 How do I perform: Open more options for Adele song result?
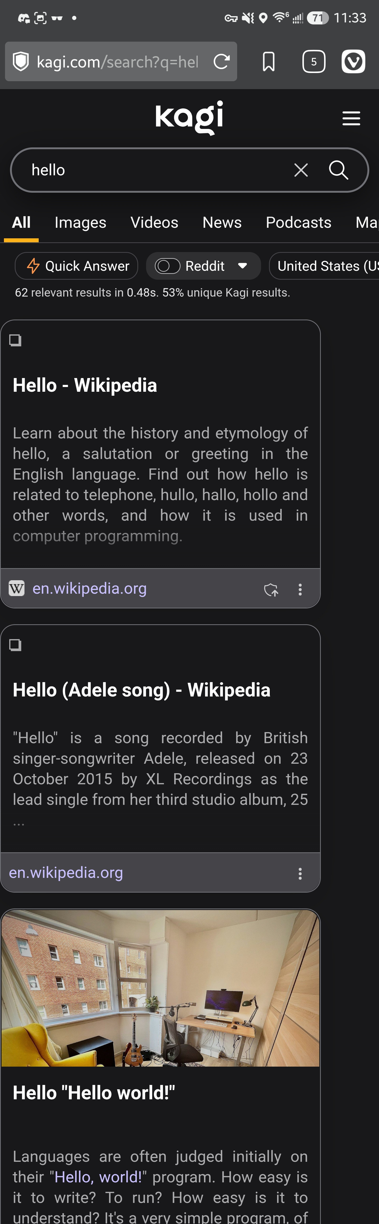300,873
